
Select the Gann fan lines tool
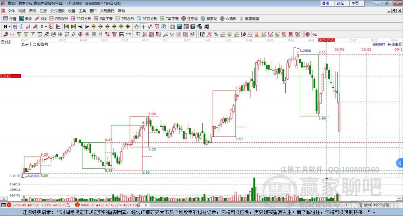145,34
